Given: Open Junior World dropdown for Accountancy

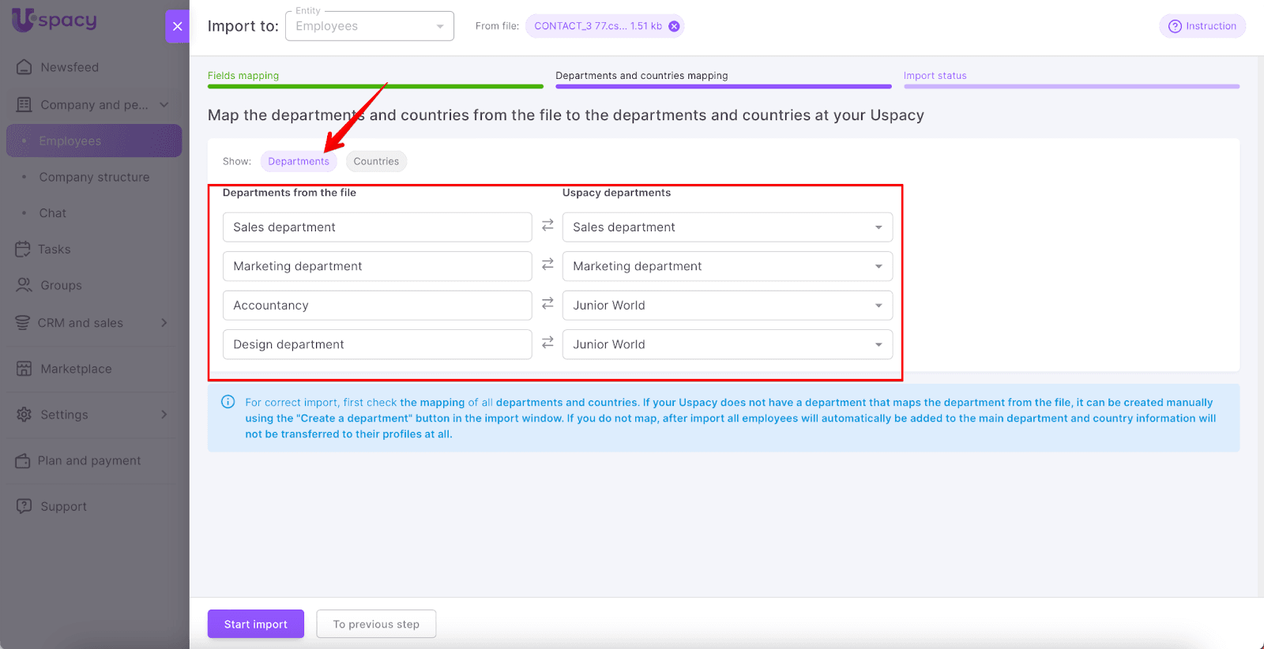Looking at the screenshot, I should tap(728, 306).
